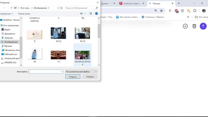The image size is (208, 117).
Task: Refresh the folder with the reload icon
Action: pyautogui.click(x=61, y=8)
